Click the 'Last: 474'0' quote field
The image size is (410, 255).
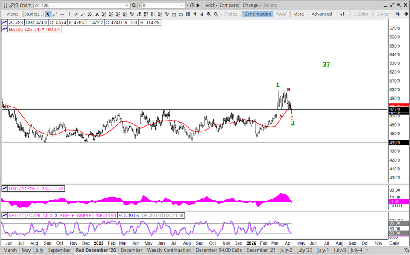click(36, 22)
